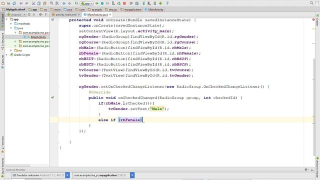This screenshot has height=180, width=320.
Task: Click the Cut scissors icon
Action: pos(33,3)
